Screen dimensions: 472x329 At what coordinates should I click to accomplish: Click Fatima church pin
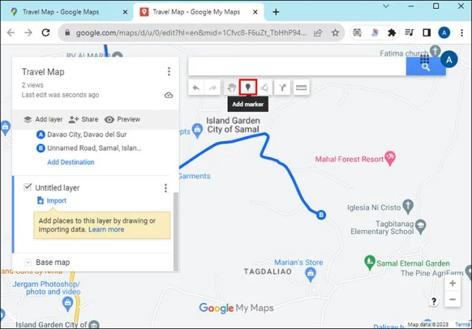(x=435, y=51)
